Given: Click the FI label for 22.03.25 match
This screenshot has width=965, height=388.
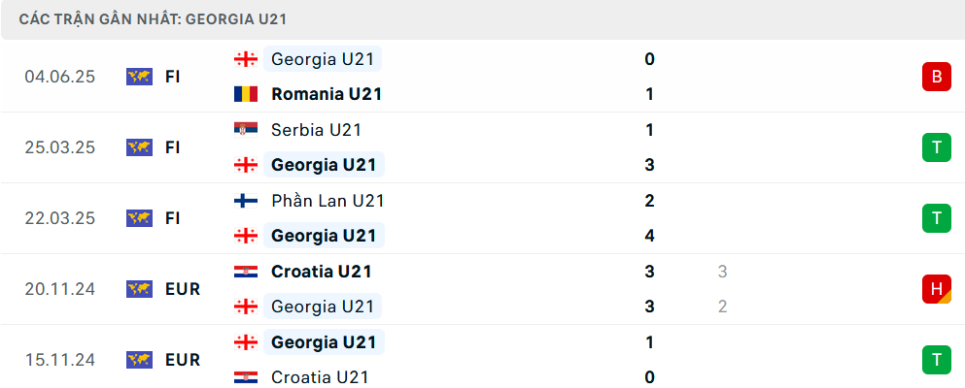Looking at the screenshot, I should point(173,218).
